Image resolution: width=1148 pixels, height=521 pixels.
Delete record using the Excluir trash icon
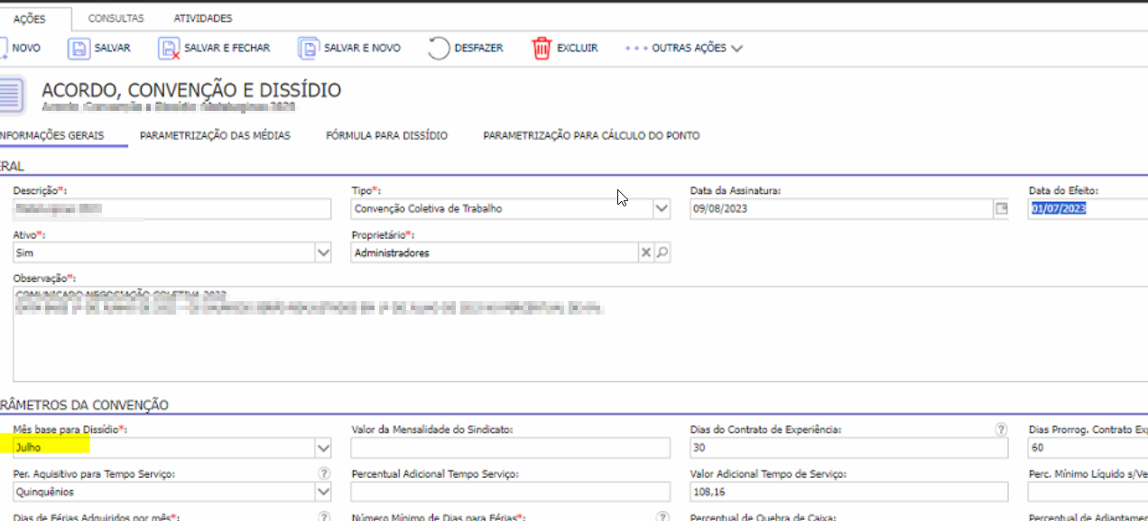pos(542,49)
